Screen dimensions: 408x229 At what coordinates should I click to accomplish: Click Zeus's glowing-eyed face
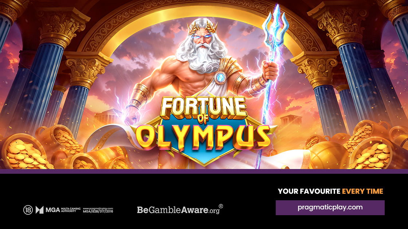(202, 41)
